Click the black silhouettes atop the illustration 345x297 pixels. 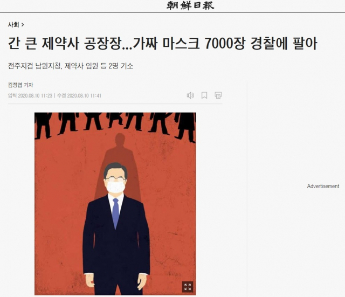pyautogui.click(x=115, y=126)
